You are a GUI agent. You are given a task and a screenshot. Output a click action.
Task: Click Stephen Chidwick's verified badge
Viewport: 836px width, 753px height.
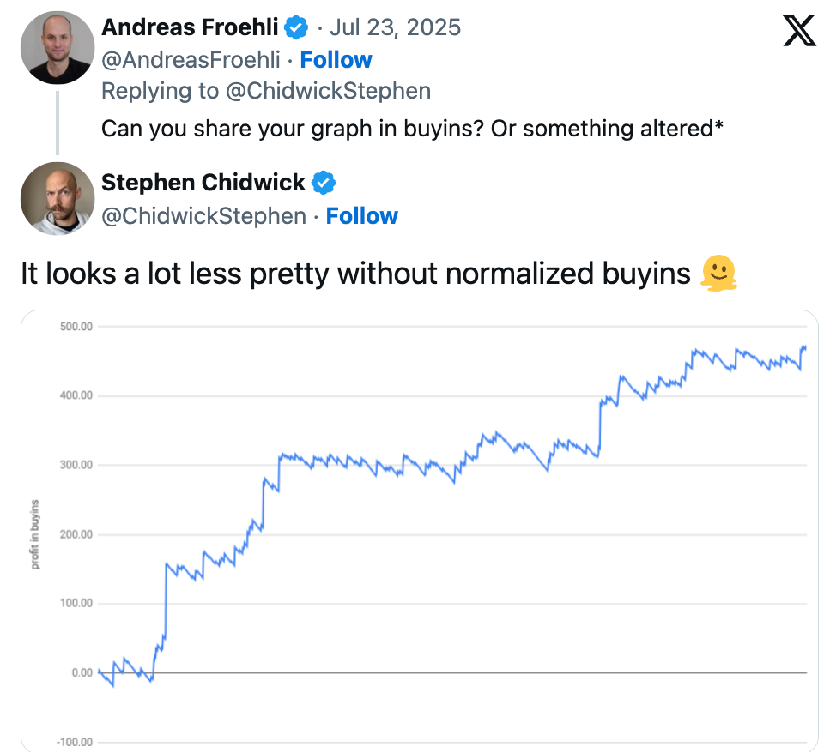point(323,183)
